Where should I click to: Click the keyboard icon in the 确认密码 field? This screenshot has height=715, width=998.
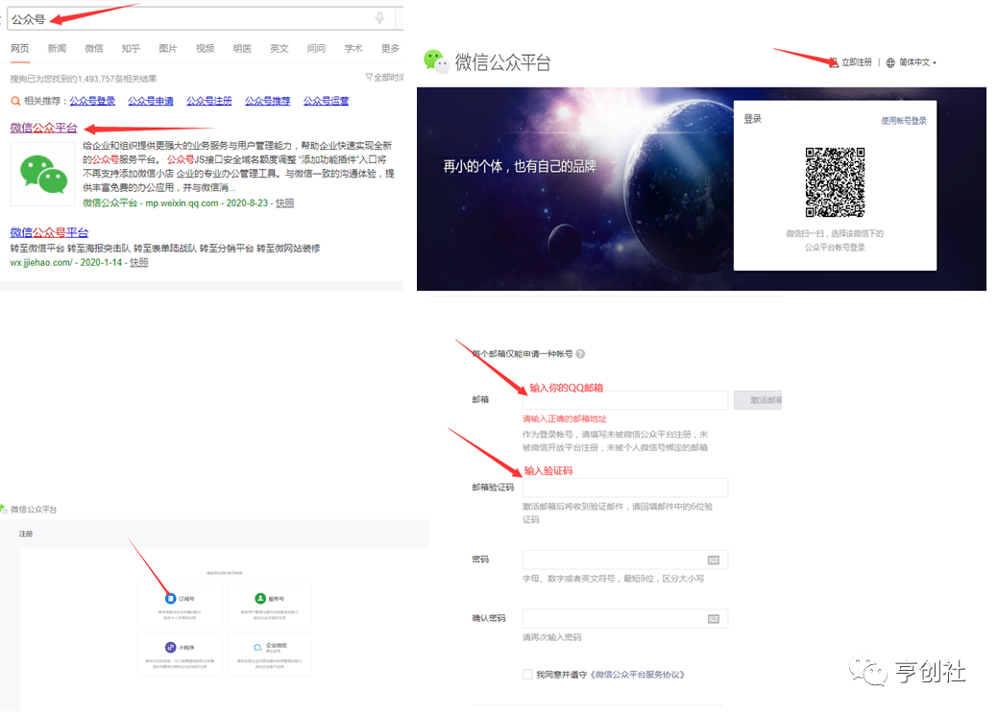[x=714, y=619]
